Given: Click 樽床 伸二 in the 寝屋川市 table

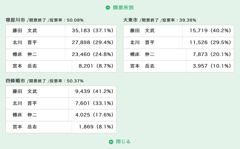Looking at the screenshot, I should coord(25,54).
